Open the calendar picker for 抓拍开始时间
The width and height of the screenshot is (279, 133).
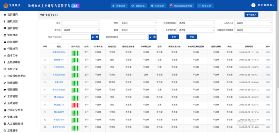click(97, 37)
